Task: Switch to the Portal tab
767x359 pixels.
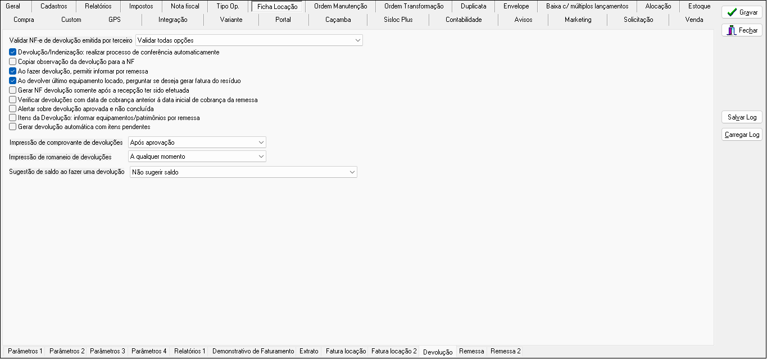Action: 283,20
